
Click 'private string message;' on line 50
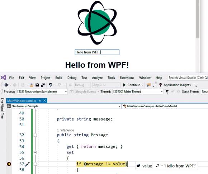pos(85,119)
